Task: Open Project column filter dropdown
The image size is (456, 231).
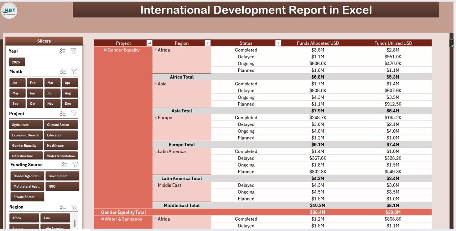Action: (x=149, y=43)
